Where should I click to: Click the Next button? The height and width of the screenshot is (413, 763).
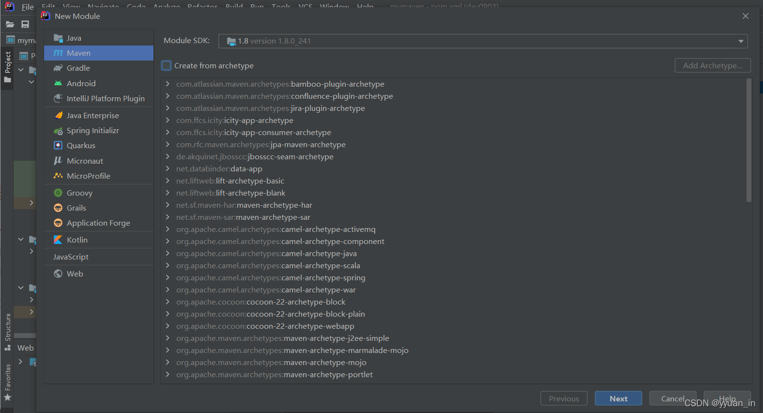(x=618, y=398)
